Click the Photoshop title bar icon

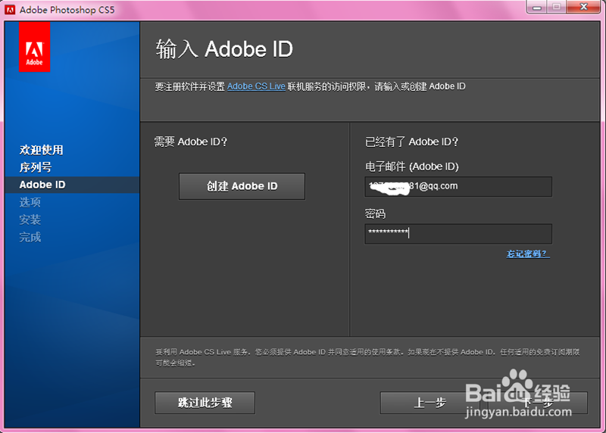[x=10, y=10]
